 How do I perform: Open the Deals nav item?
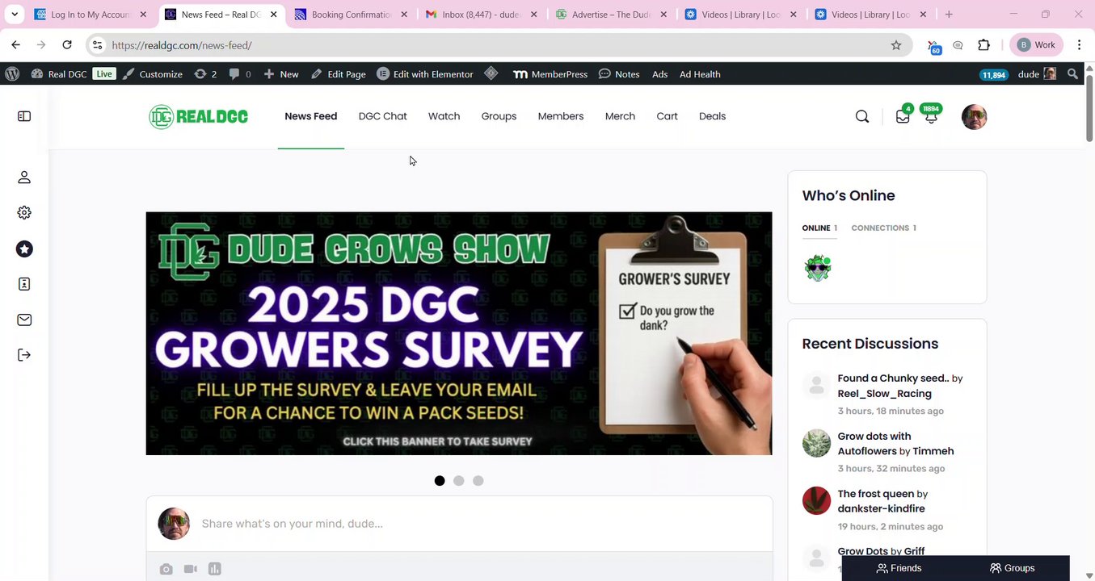712,116
